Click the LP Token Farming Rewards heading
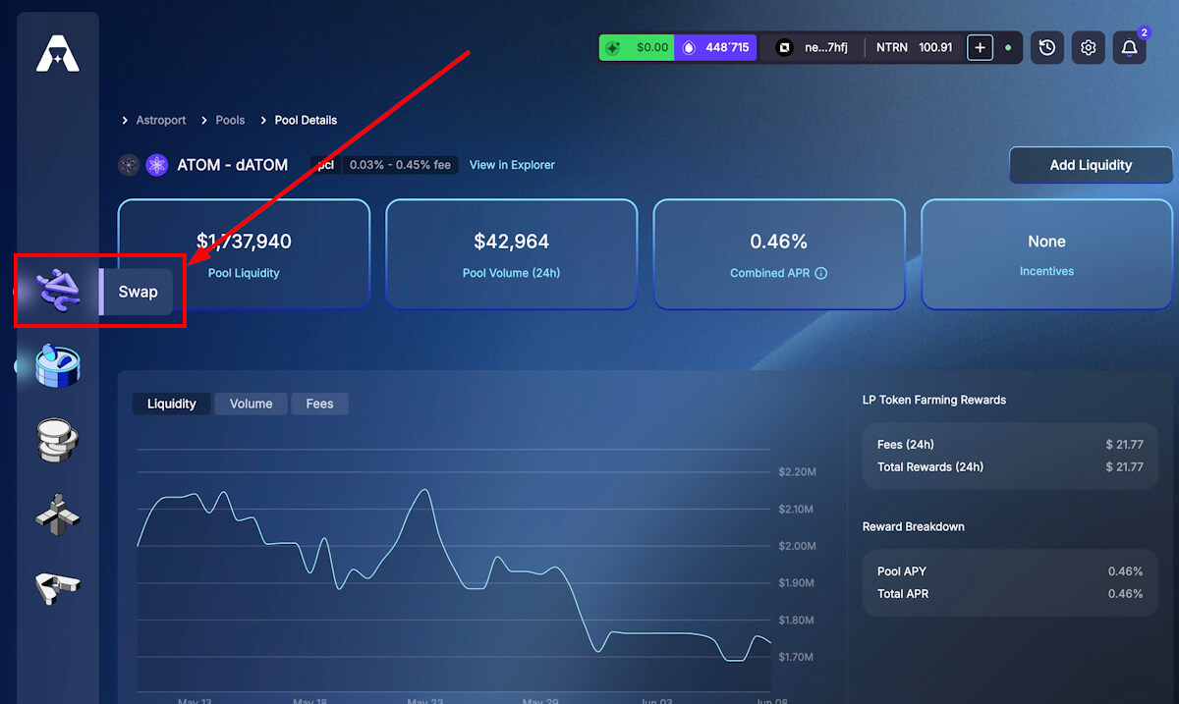The height and width of the screenshot is (704, 1179). (x=933, y=400)
